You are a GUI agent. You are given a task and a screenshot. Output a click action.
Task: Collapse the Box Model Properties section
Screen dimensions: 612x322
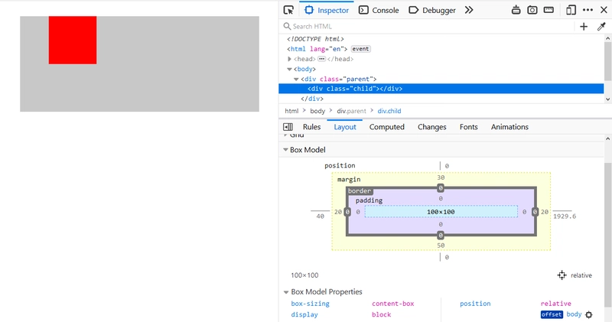tap(286, 292)
